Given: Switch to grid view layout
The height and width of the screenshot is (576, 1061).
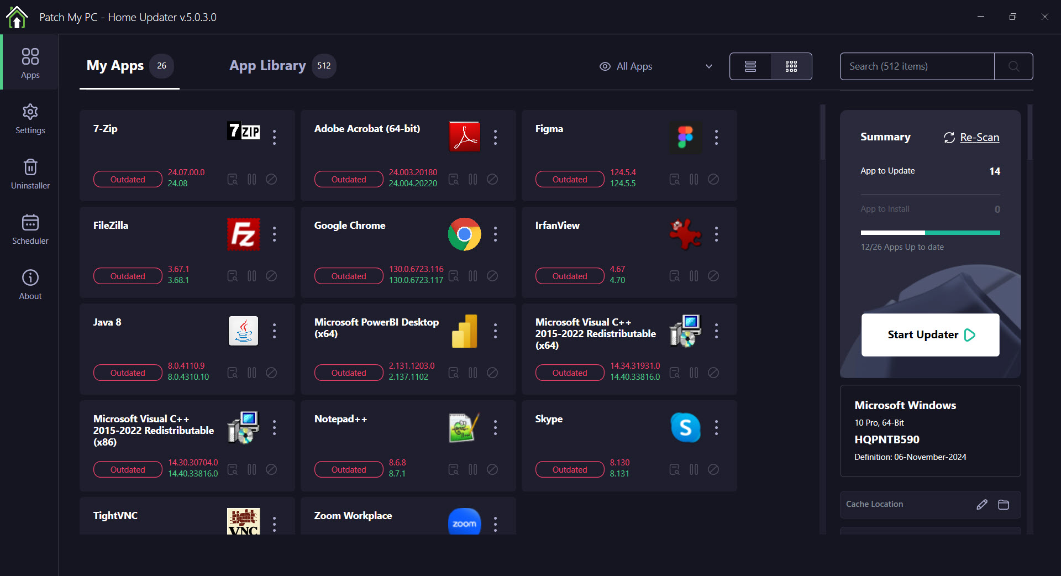Looking at the screenshot, I should tap(791, 66).
